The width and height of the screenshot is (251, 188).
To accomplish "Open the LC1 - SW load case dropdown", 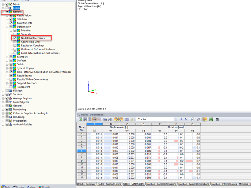I will point(175,119).
